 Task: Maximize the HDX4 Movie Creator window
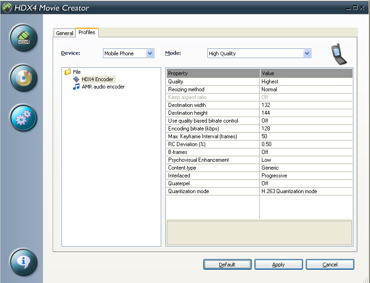pos(355,8)
